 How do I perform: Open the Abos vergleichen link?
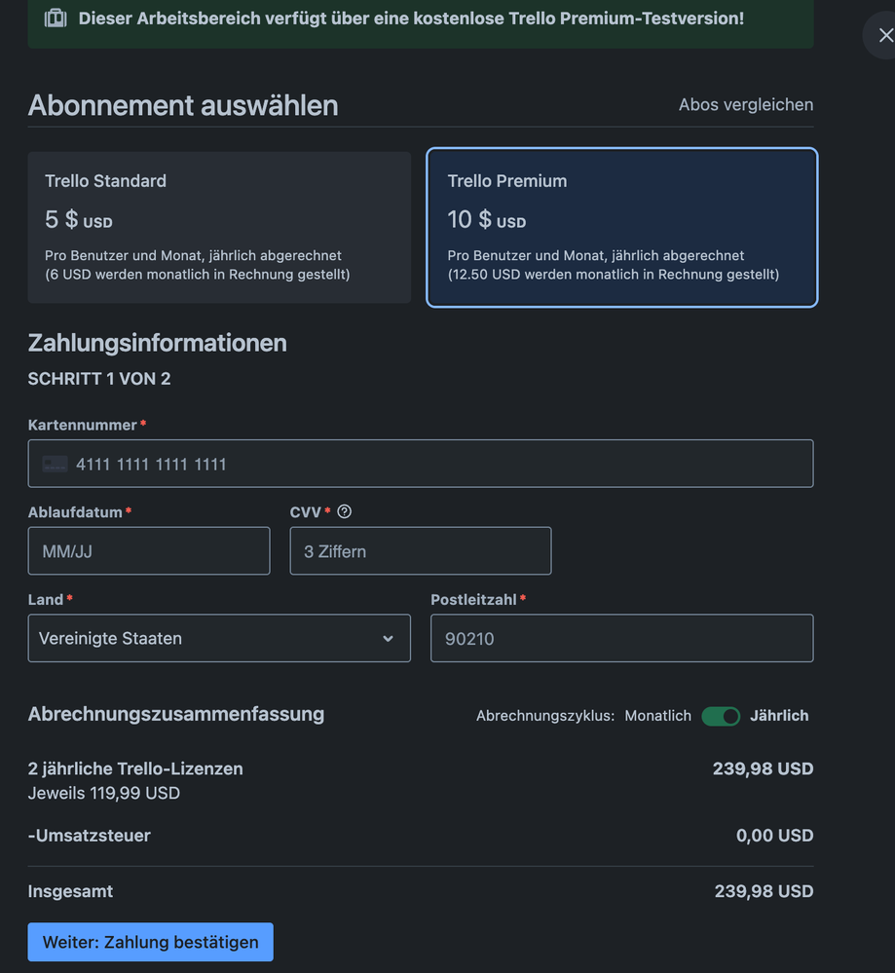pos(745,104)
